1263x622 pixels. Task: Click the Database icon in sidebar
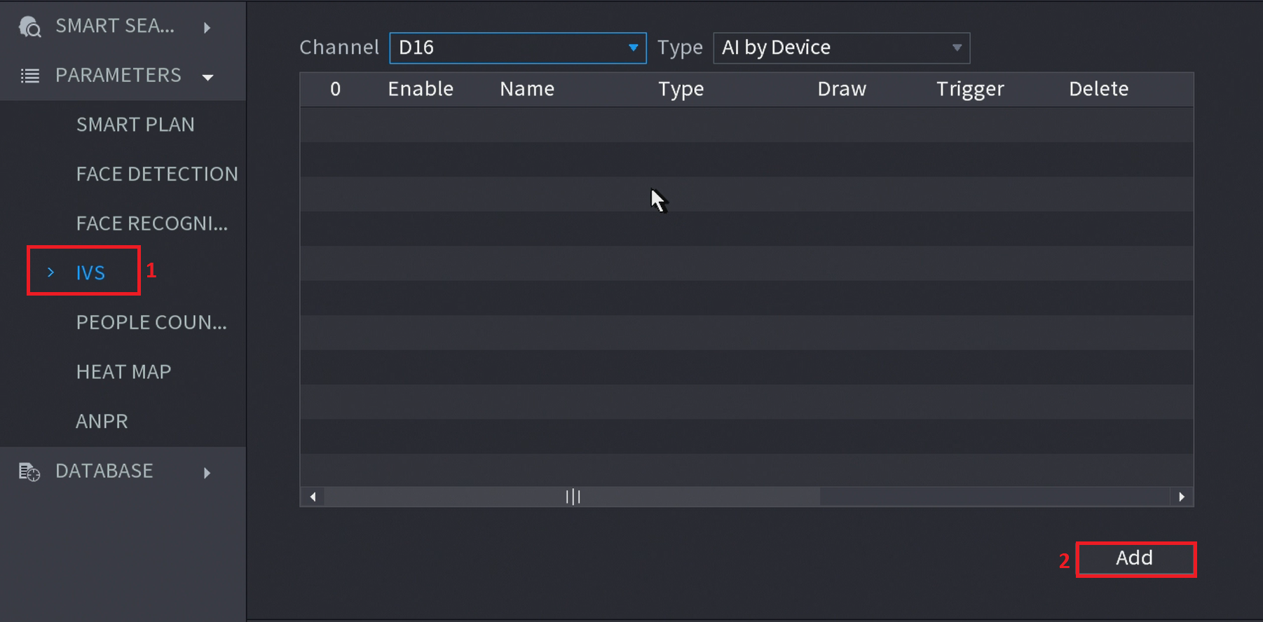pos(29,471)
